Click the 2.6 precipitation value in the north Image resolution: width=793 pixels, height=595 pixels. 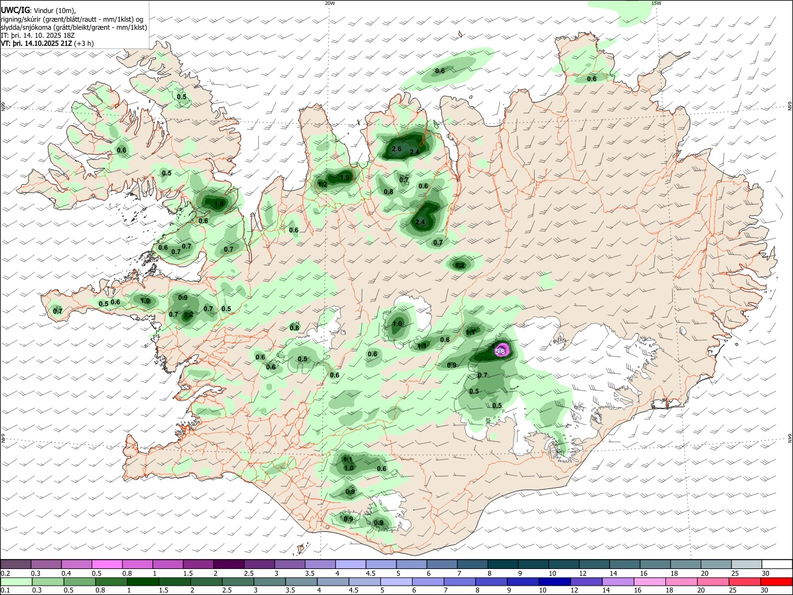397,149
